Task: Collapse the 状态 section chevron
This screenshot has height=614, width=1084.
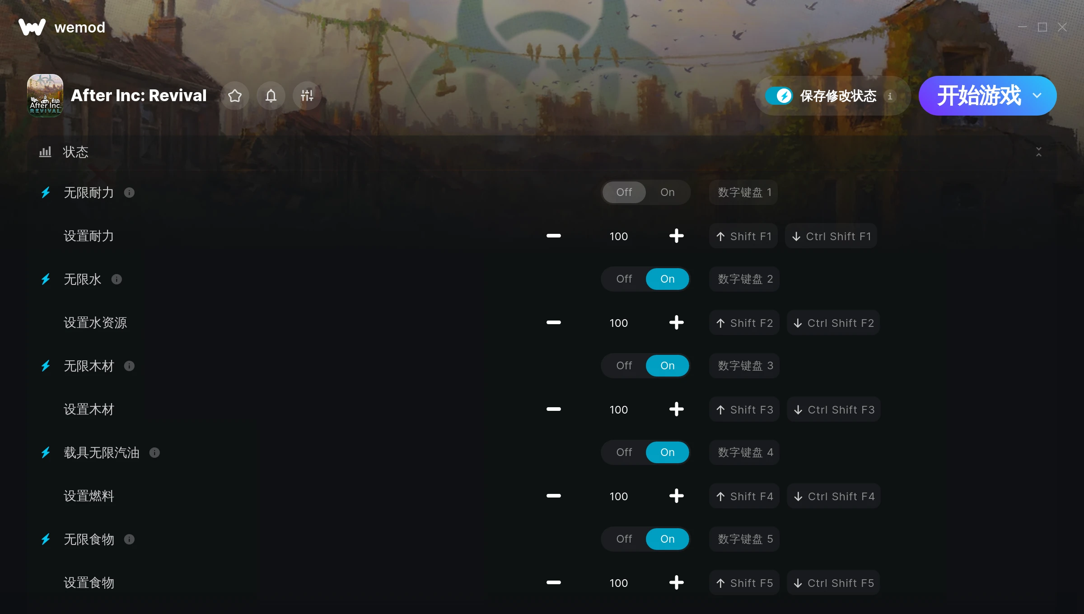Action: pyautogui.click(x=1039, y=152)
